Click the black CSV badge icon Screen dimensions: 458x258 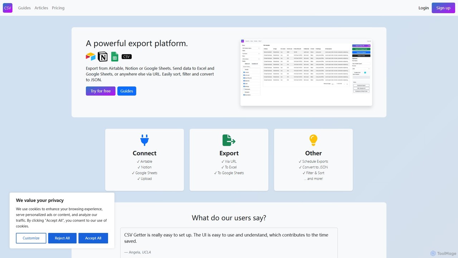point(127,57)
